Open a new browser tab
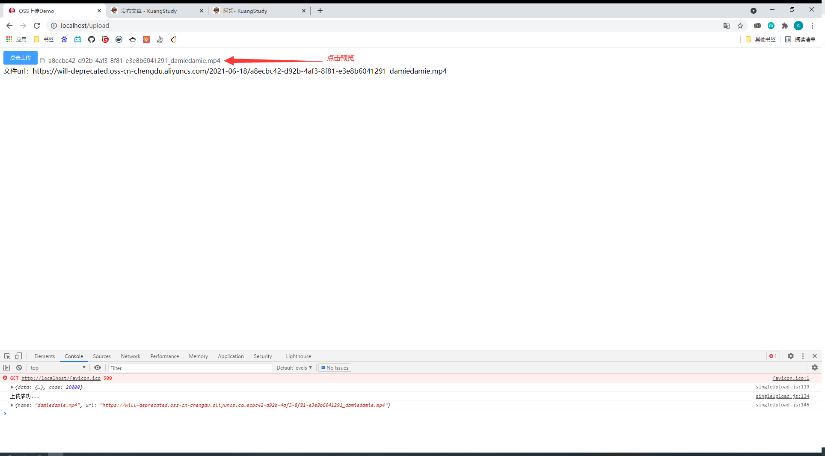Screen dimensions: 825x456 (x=320, y=11)
